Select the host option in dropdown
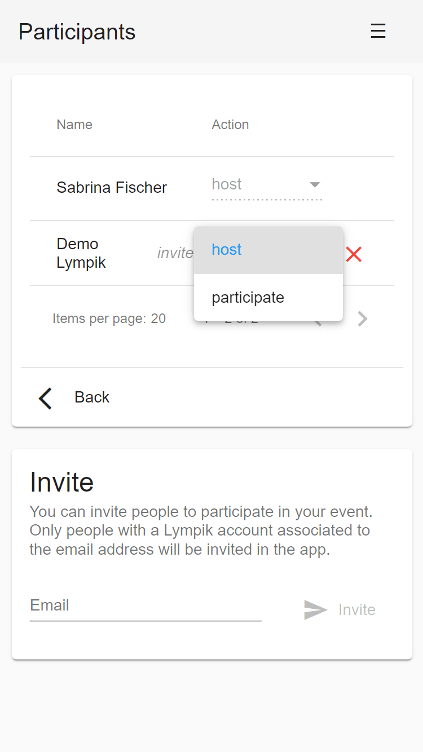The image size is (423, 752). (x=268, y=250)
